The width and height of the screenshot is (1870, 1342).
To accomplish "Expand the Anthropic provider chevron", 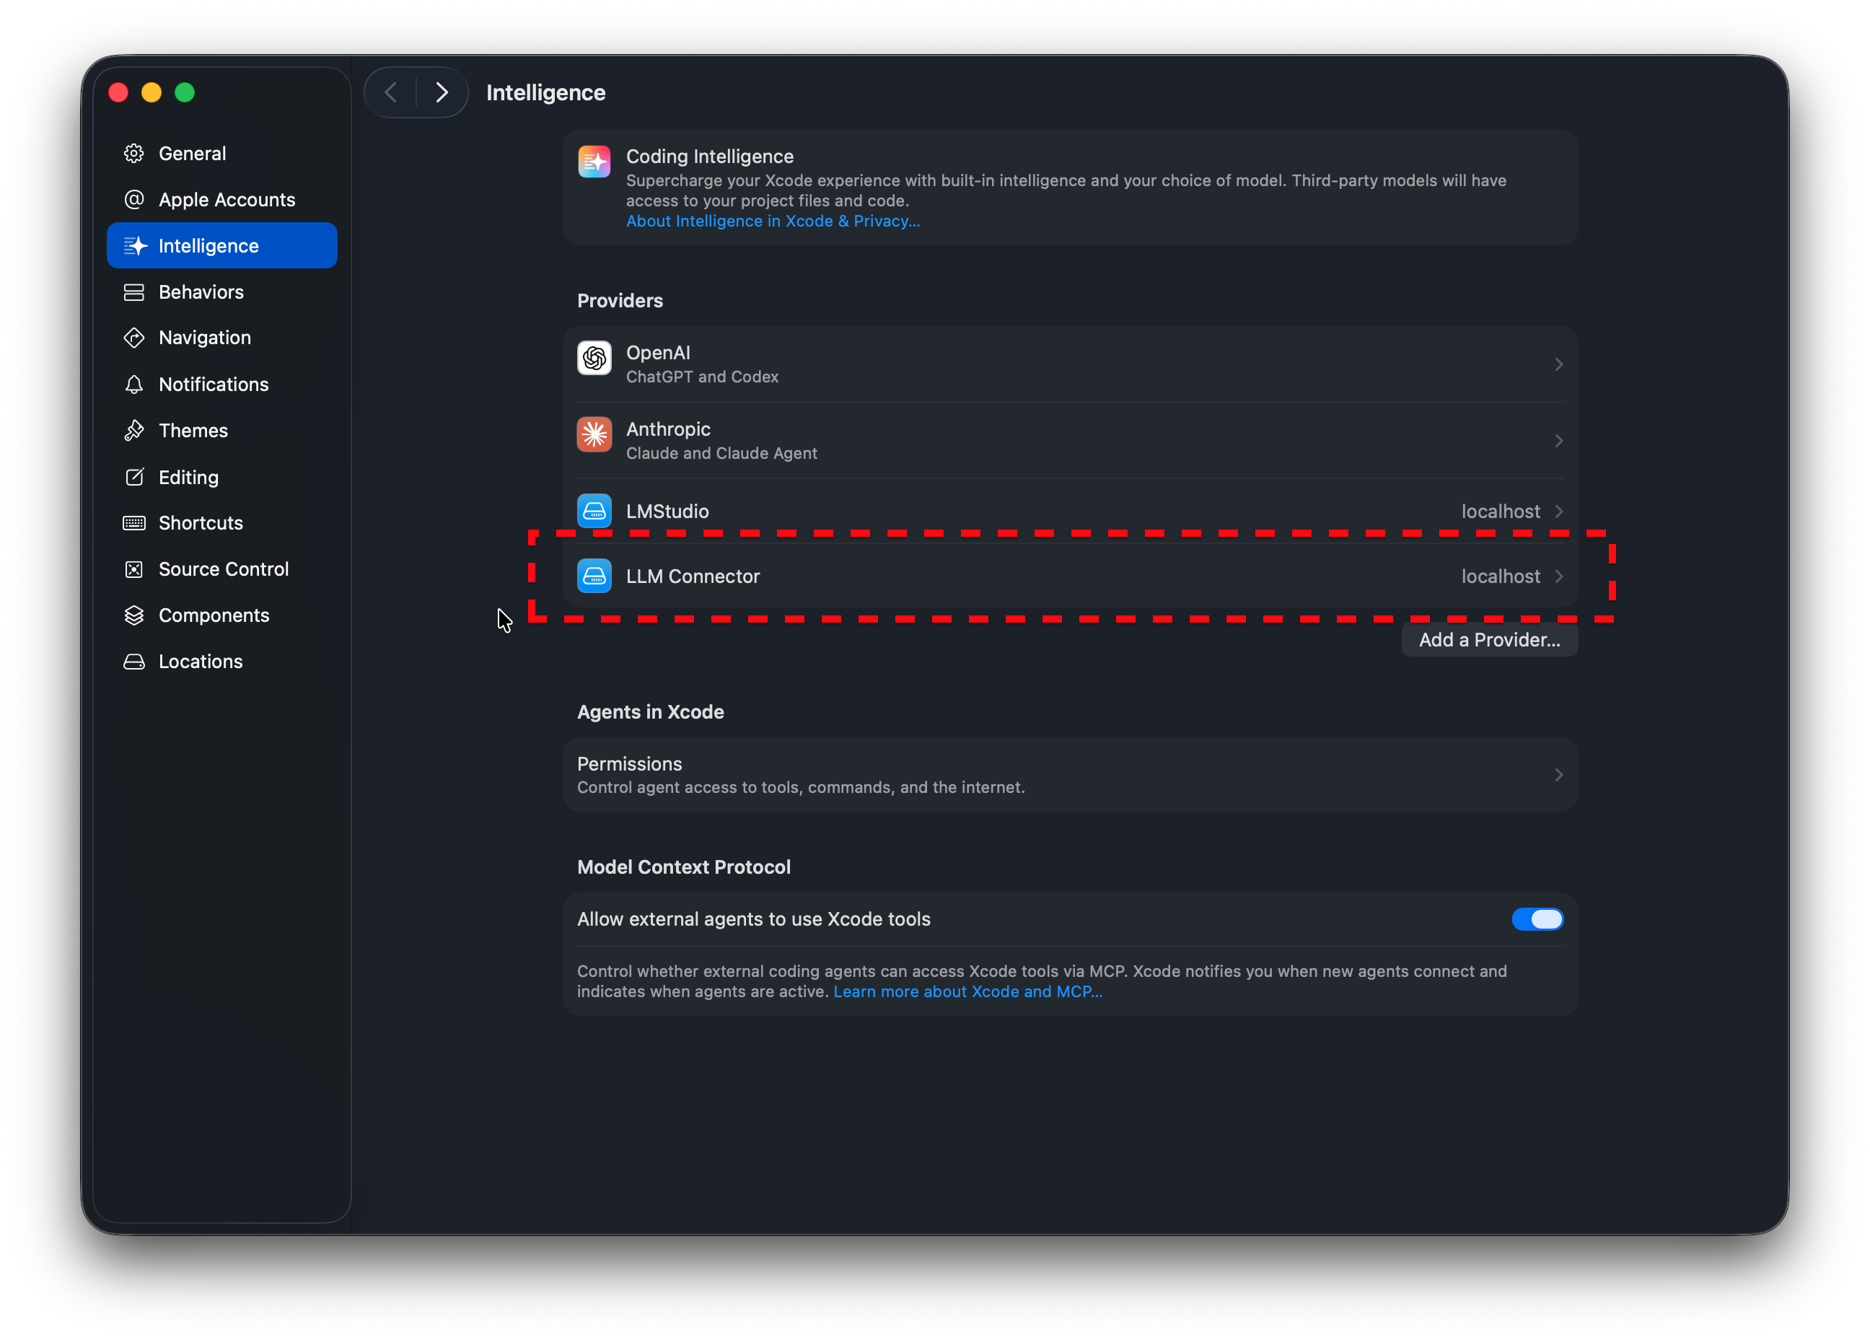I will point(1558,441).
